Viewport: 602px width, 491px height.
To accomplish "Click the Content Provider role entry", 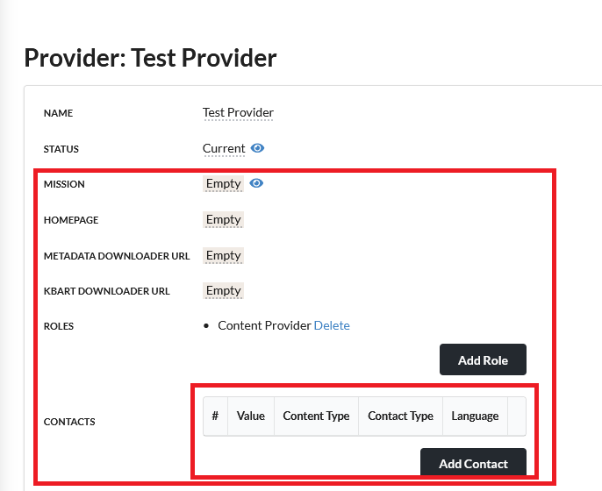I will pyautogui.click(x=264, y=325).
